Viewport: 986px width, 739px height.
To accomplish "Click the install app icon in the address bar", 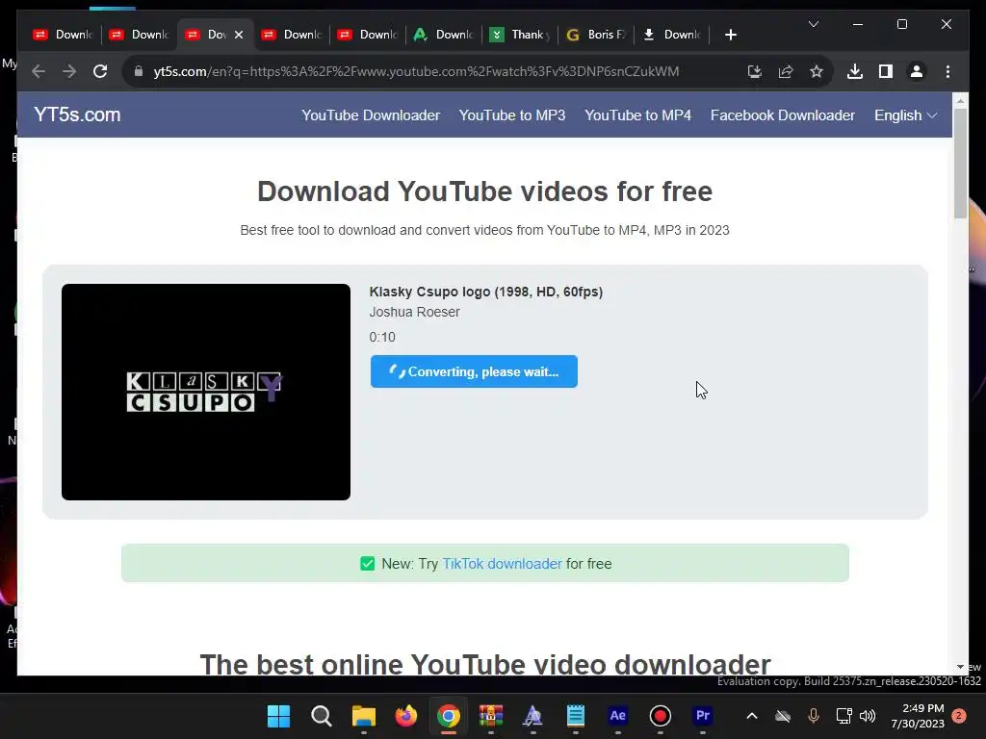I will pos(755,71).
